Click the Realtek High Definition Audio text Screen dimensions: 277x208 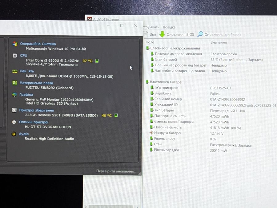click(49, 139)
